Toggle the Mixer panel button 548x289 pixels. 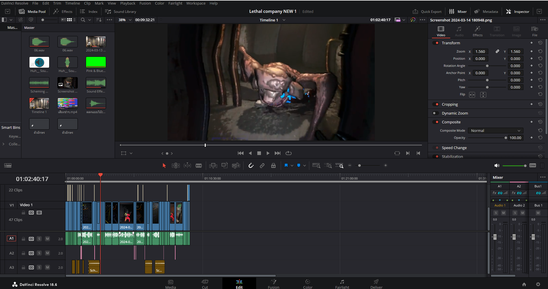(x=458, y=11)
